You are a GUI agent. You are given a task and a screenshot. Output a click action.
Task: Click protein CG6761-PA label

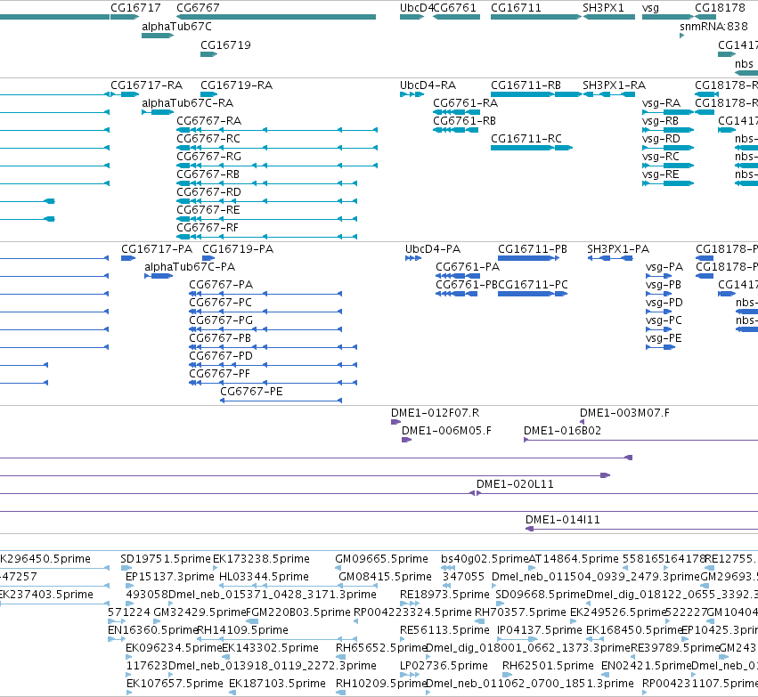point(468,267)
